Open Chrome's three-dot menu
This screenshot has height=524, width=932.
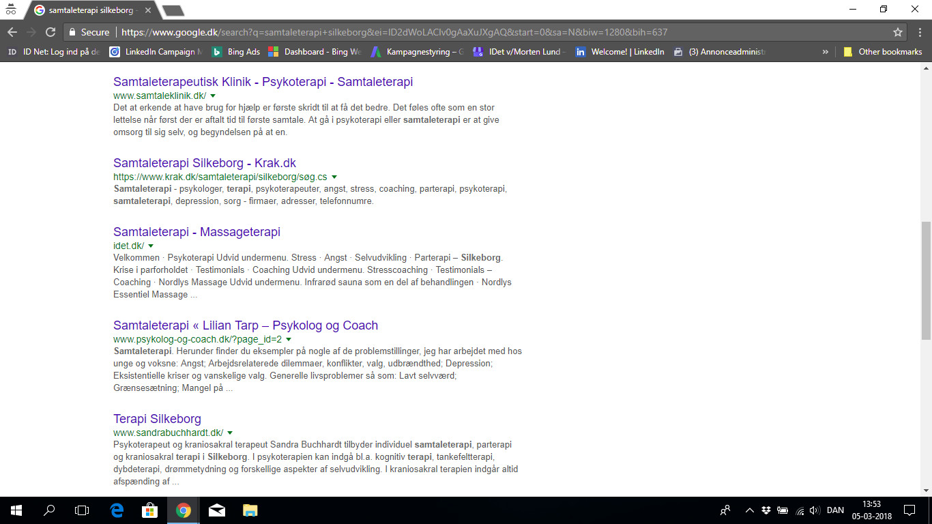[x=919, y=32]
